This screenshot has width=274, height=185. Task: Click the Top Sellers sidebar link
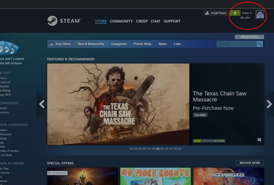pyautogui.click(x=4, y=130)
